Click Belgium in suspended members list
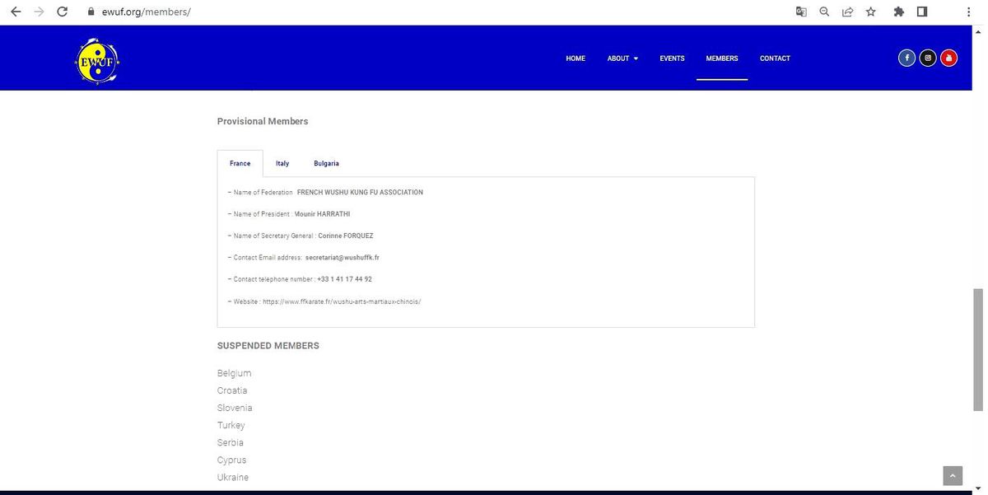This screenshot has height=495, width=988. click(235, 373)
